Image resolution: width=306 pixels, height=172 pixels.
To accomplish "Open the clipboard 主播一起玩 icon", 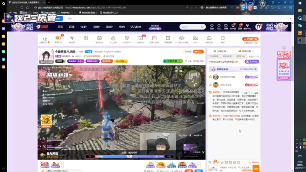I will pos(154,38).
